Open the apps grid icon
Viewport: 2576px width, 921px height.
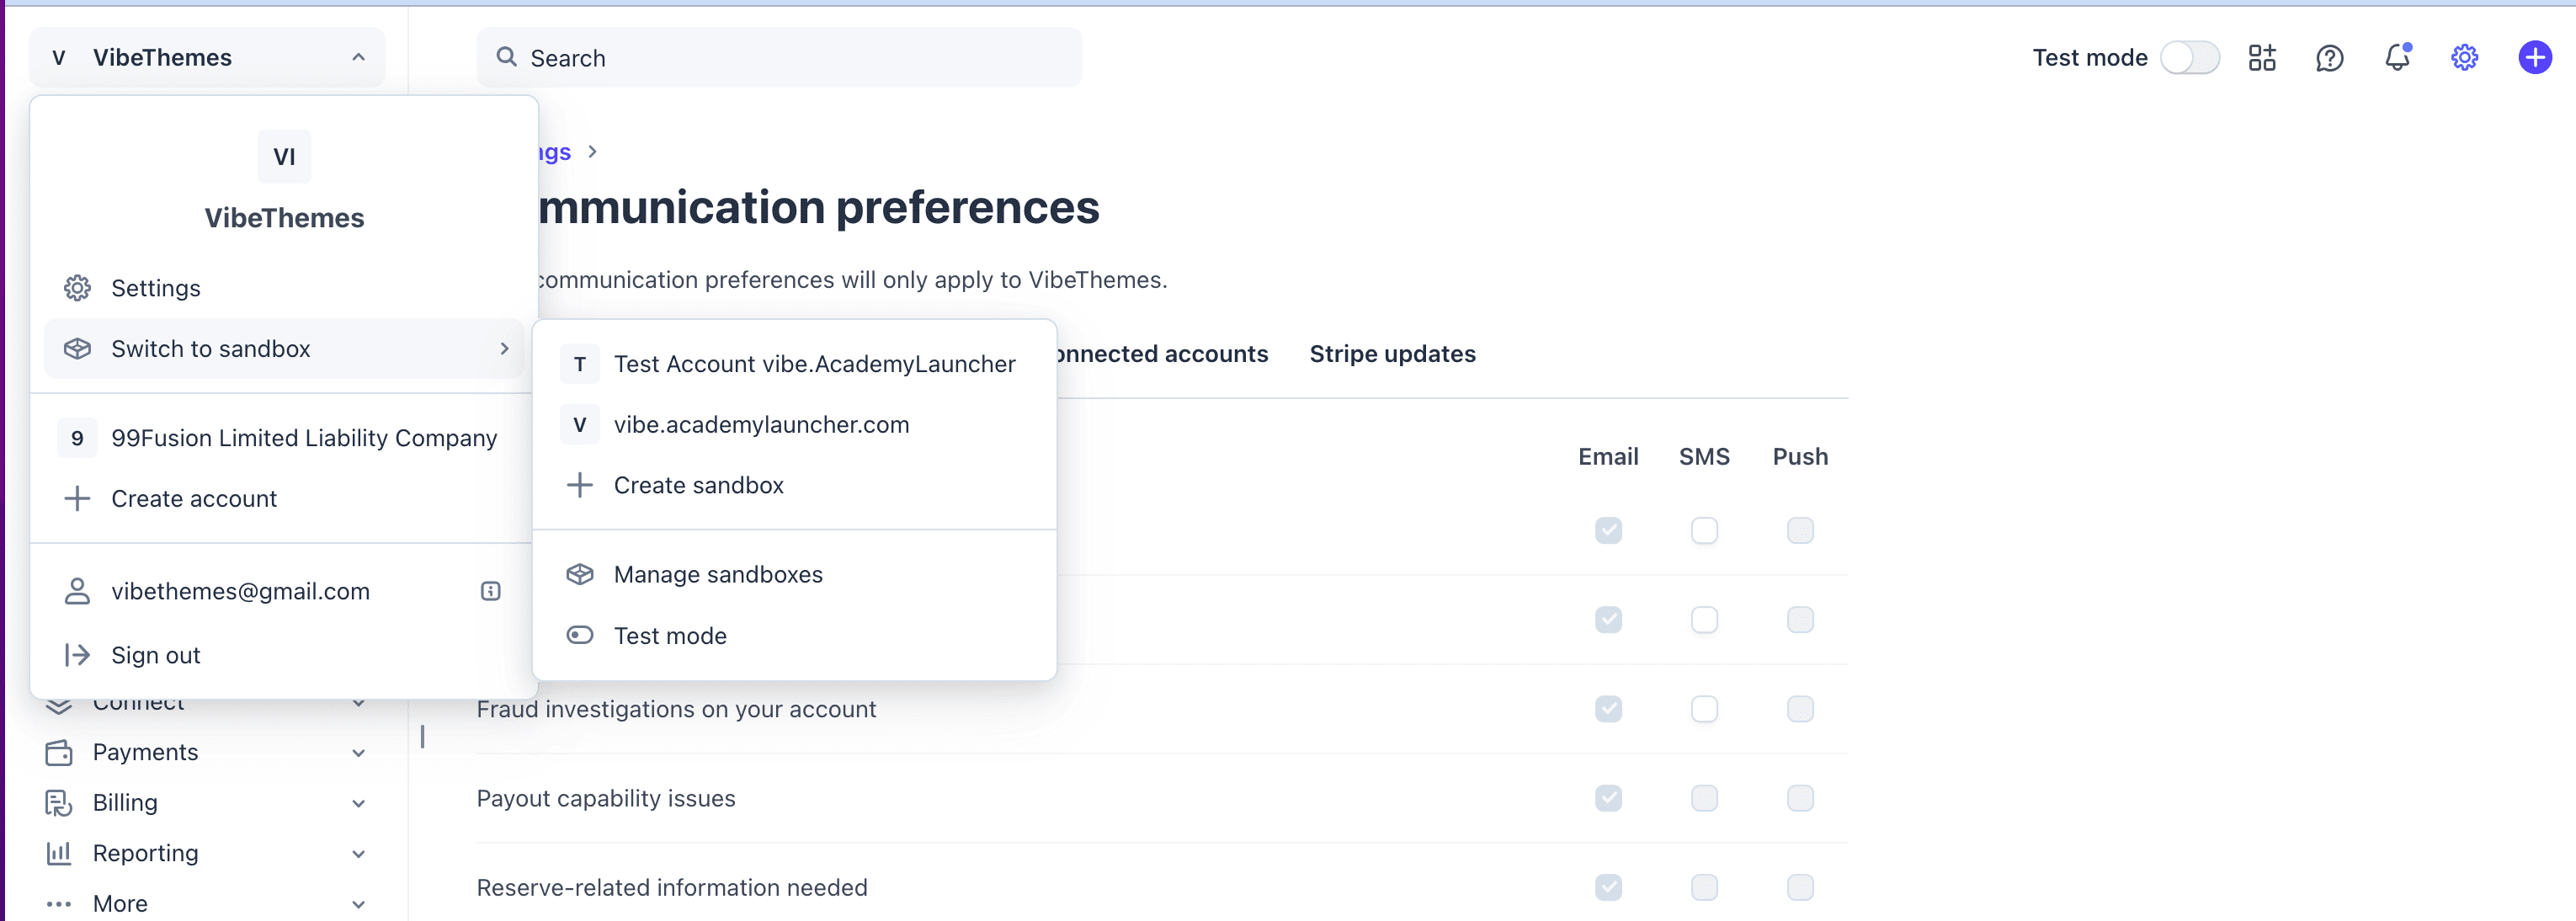point(2262,58)
